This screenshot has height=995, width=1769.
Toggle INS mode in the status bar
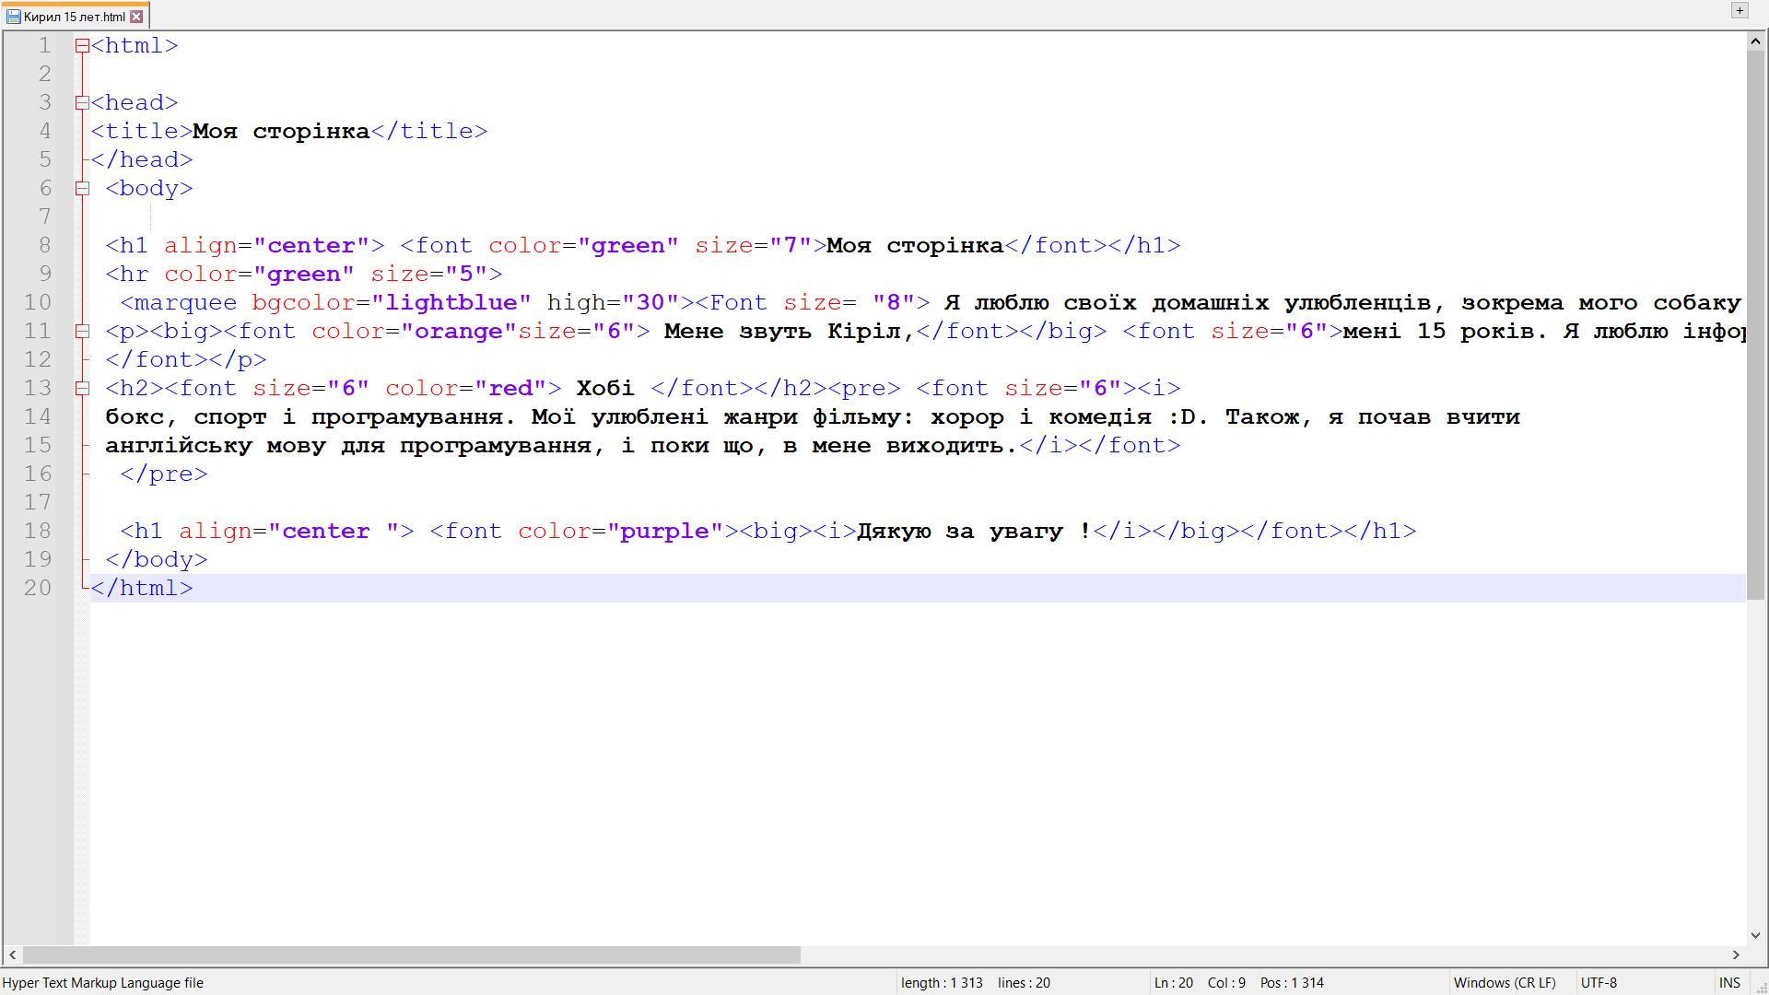pos(1729,983)
